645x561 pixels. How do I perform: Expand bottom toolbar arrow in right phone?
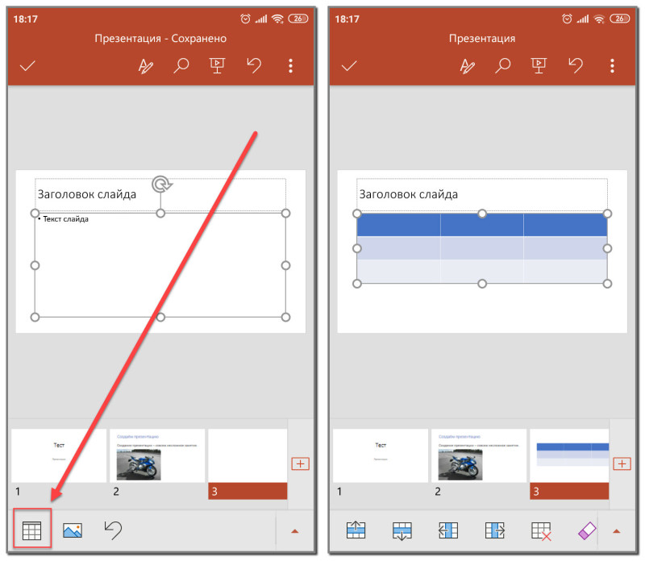616,531
